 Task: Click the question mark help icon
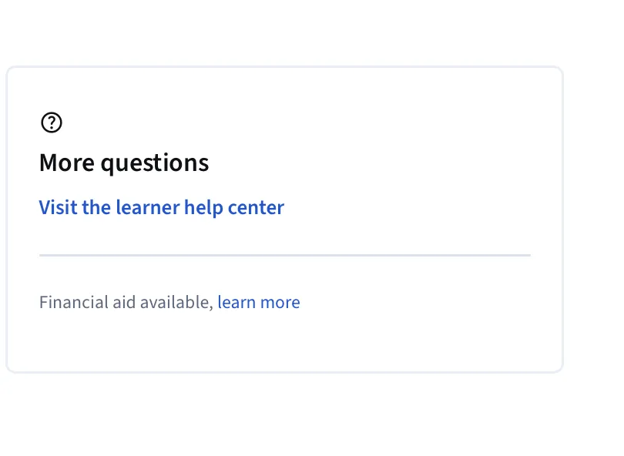52,122
